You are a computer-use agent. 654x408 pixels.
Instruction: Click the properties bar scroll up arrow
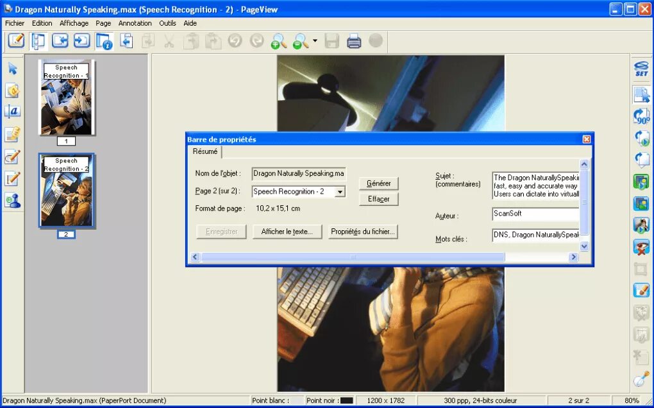click(x=584, y=164)
